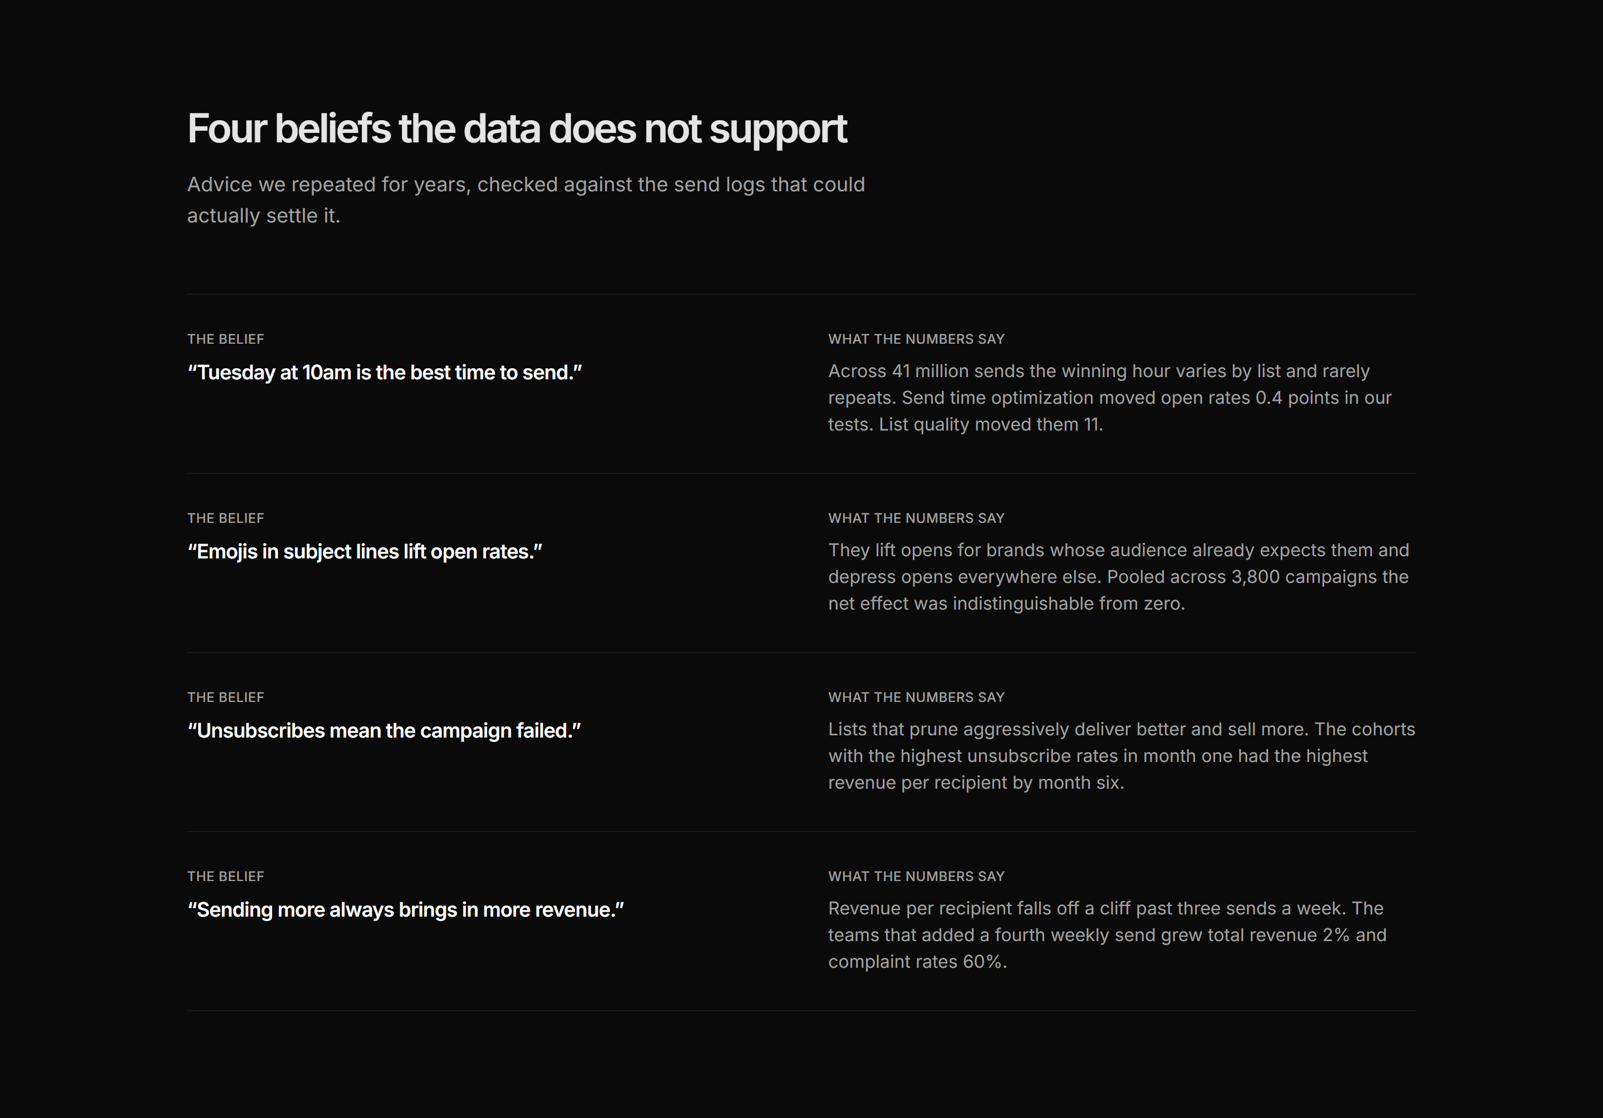Screen dimensions: 1603x1118
Task: Click "THE BELIEF" label above the Sending more quote
Action: click(225, 877)
